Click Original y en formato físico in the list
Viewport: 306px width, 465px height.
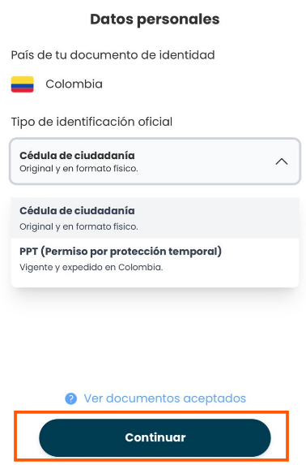coord(79,227)
